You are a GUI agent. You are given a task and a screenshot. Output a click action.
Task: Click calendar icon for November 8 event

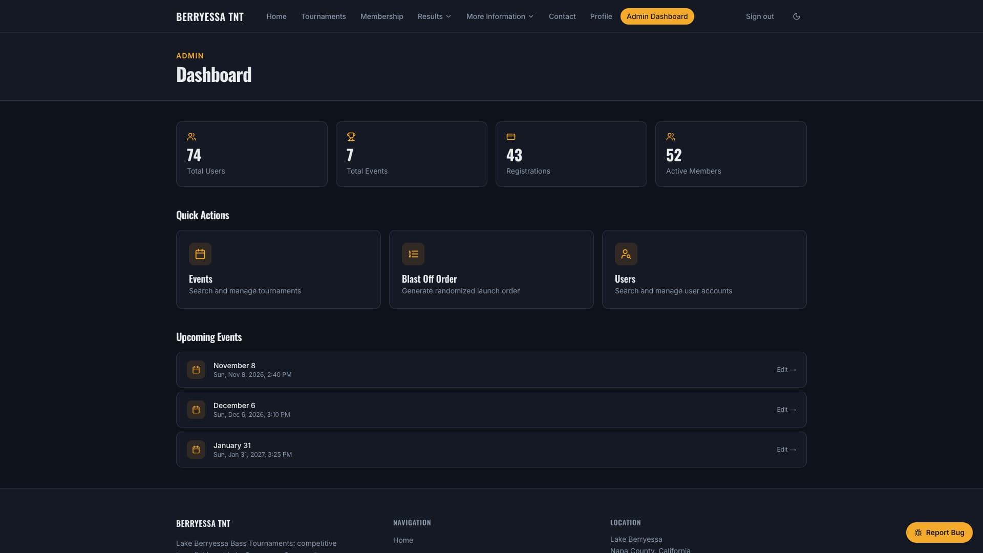pyautogui.click(x=196, y=370)
